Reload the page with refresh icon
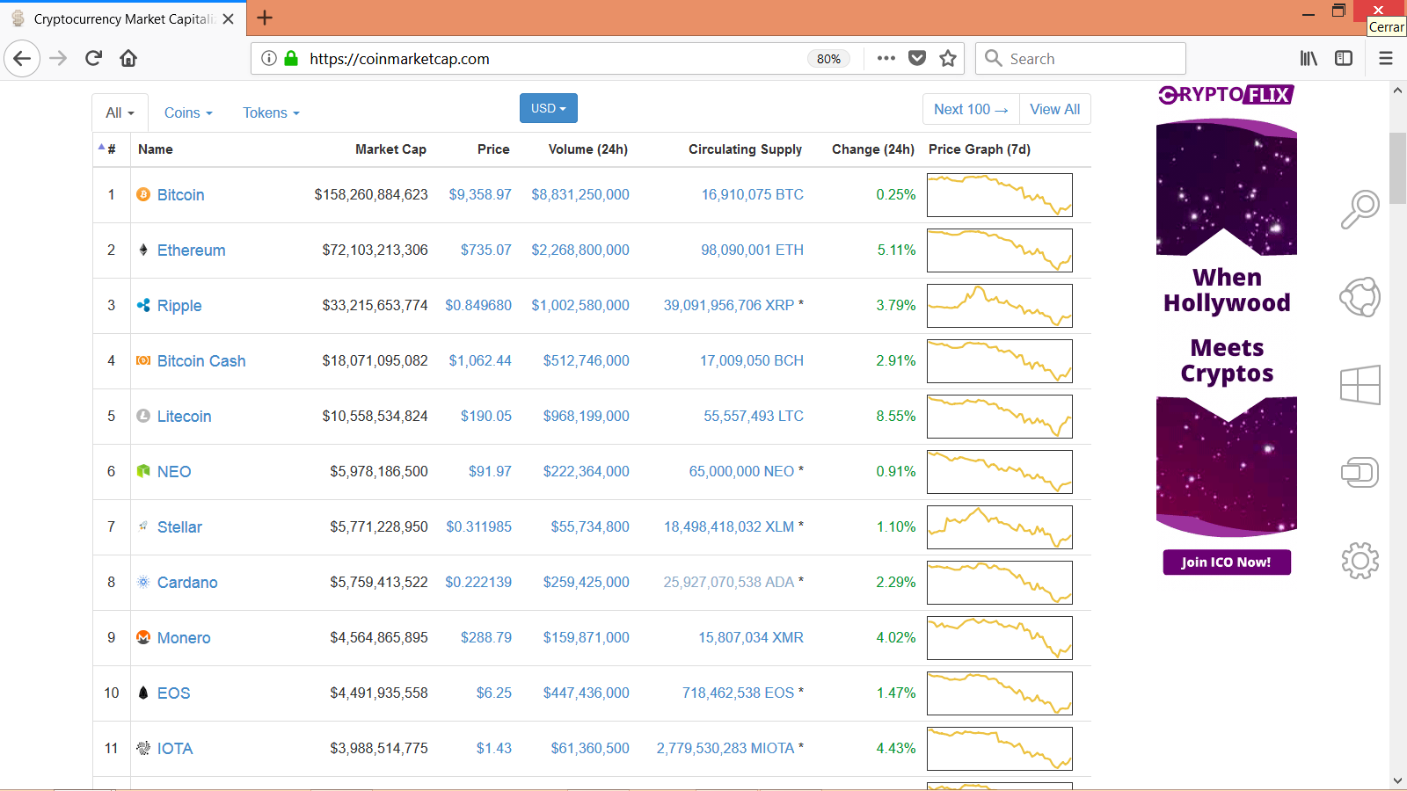This screenshot has width=1407, height=791. pyautogui.click(x=93, y=58)
